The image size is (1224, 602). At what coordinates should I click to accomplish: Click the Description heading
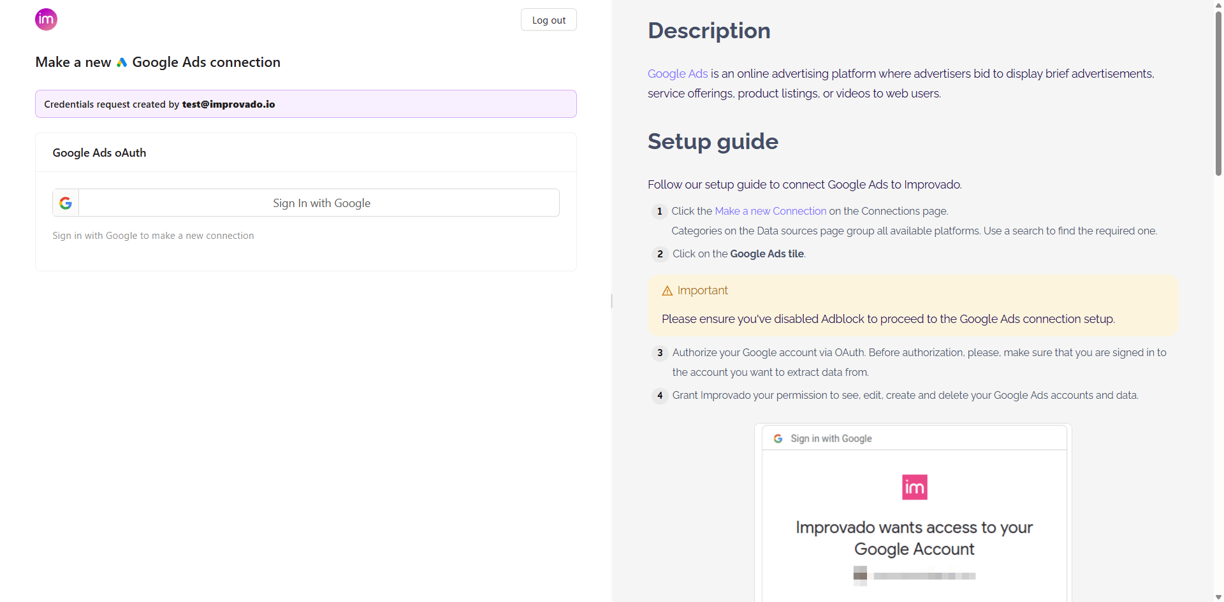click(709, 31)
